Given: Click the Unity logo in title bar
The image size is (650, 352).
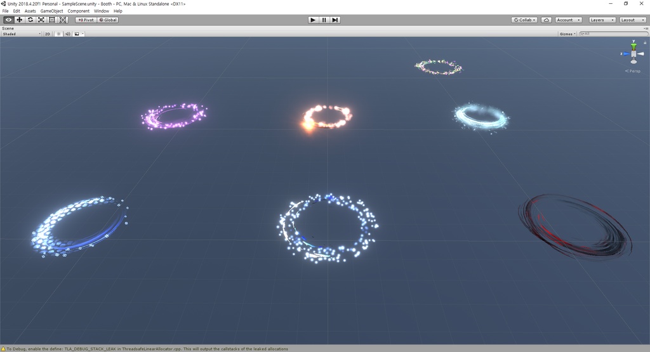Looking at the screenshot, I should [x=4, y=4].
